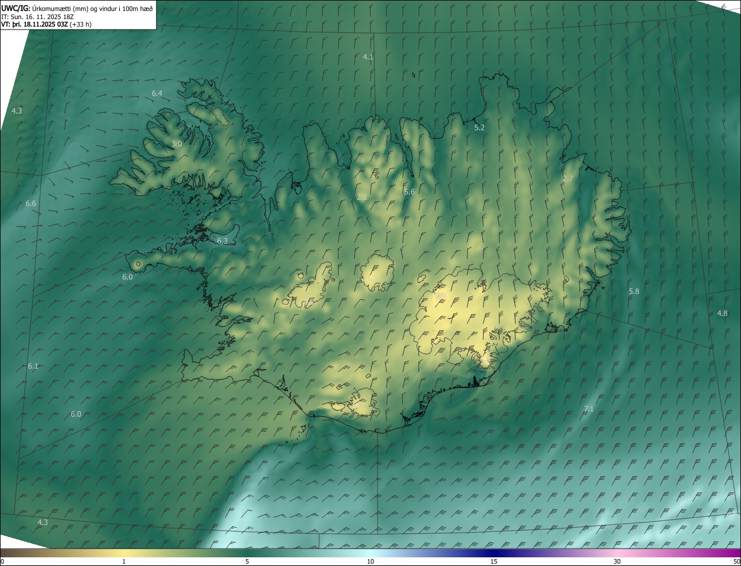The height and width of the screenshot is (566, 741).
Task: Click the 1 tick on the color scale
Action: point(124,561)
